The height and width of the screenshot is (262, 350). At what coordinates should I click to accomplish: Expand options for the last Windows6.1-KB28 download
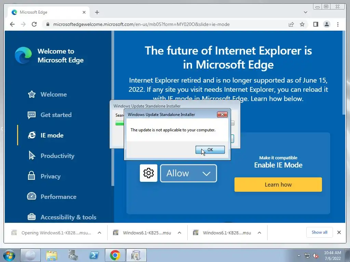click(x=259, y=233)
